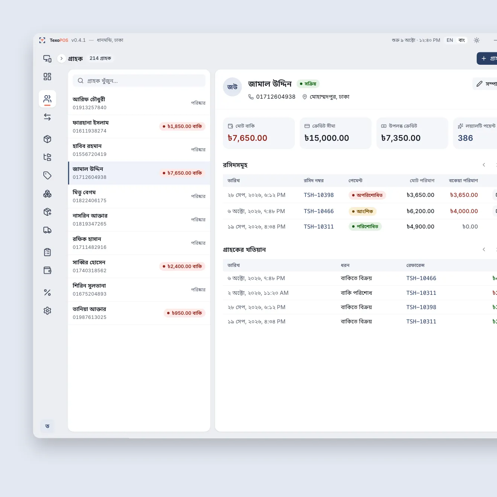Viewport: 497px width, 497px height.
Task: Focus the গ্রাহক খুঁজুন search field
Action: [139, 81]
